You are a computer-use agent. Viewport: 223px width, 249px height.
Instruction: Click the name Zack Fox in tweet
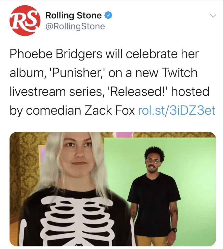(110, 110)
